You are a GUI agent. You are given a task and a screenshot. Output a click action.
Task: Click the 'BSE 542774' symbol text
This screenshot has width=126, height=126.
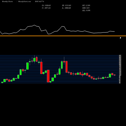40,2
